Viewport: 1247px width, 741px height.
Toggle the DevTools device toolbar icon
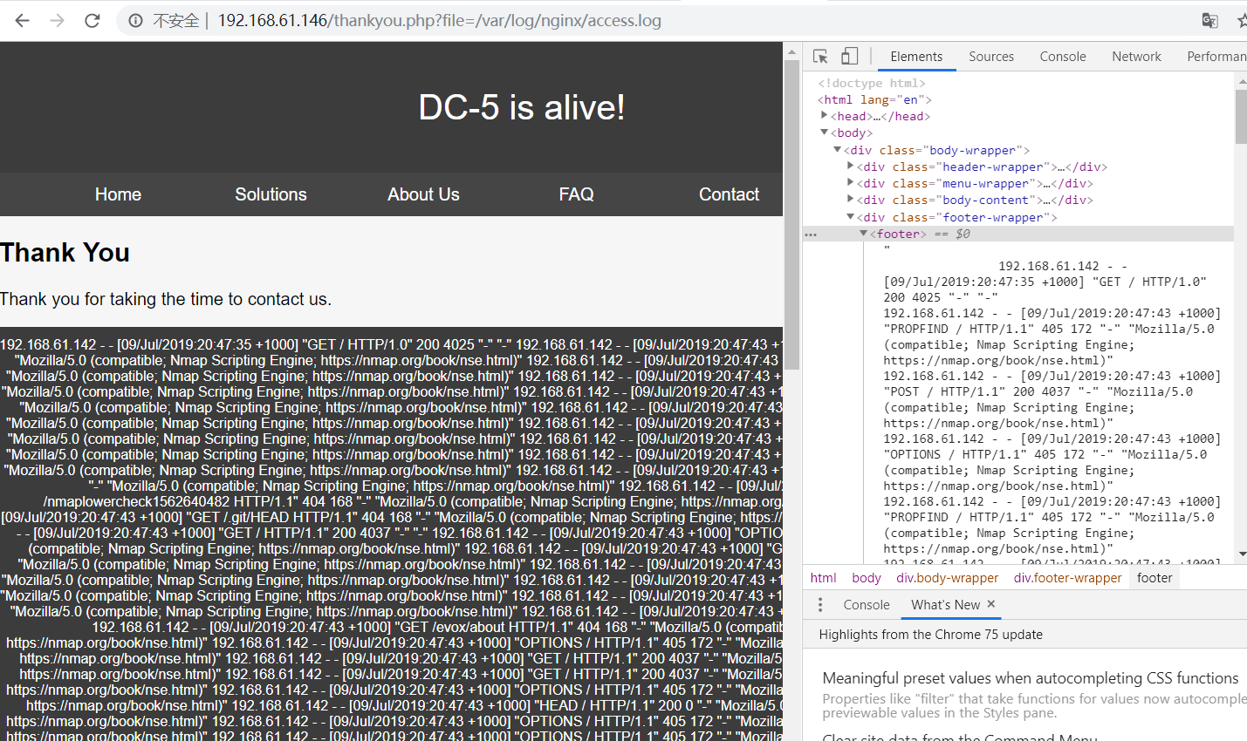[849, 57]
